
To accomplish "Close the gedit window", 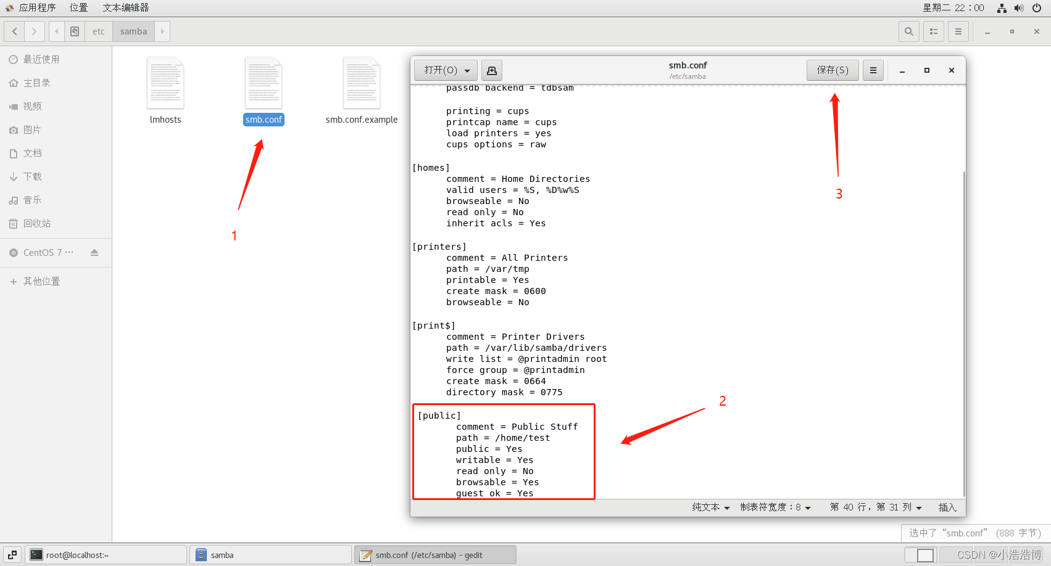I will pos(952,70).
